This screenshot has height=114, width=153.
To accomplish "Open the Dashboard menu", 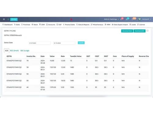I will click(x=7, y=25).
